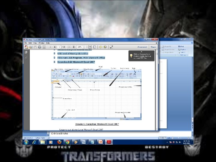Select the highlight text tool icon
Viewport: 216px width, 162px height.
(x=105, y=47)
